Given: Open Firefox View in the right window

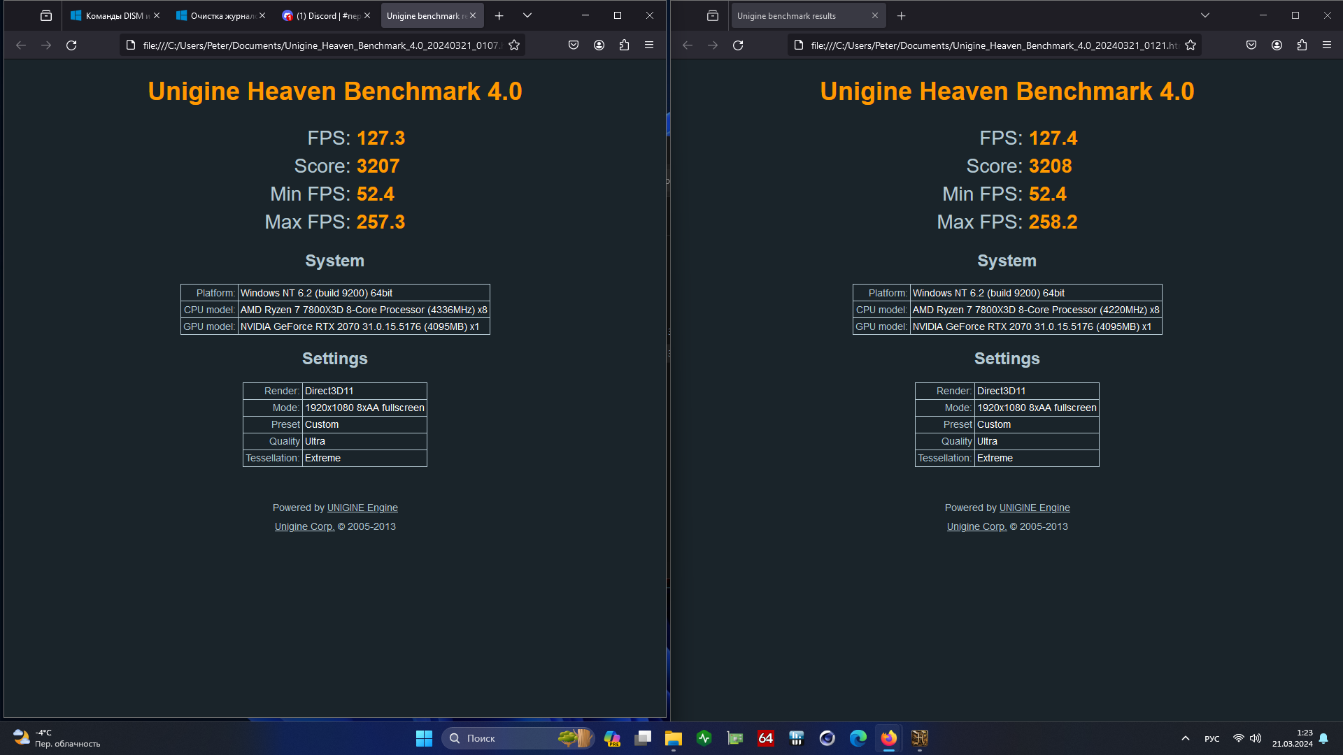Looking at the screenshot, I should pos(713,15).
